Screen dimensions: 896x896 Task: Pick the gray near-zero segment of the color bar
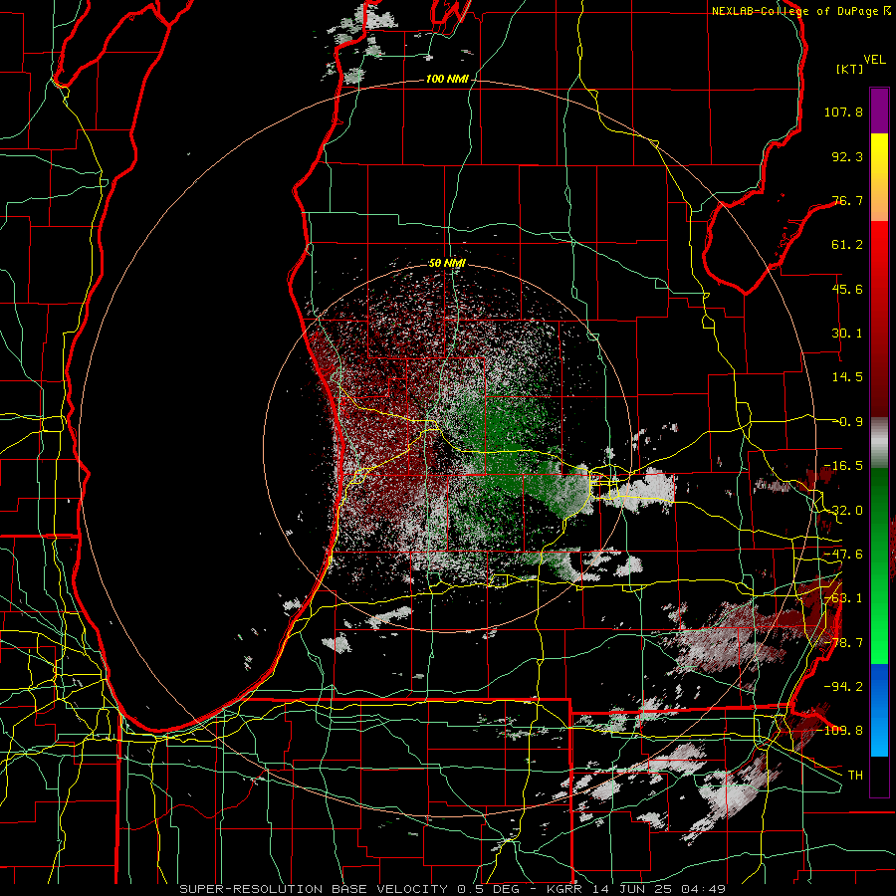(x=879, y=443)
